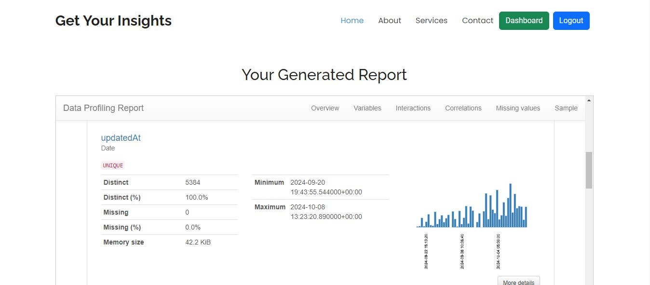Click the Missing (%) value 0.0%
This screenshot has width=650, height=285.
[x=193, y=227]
